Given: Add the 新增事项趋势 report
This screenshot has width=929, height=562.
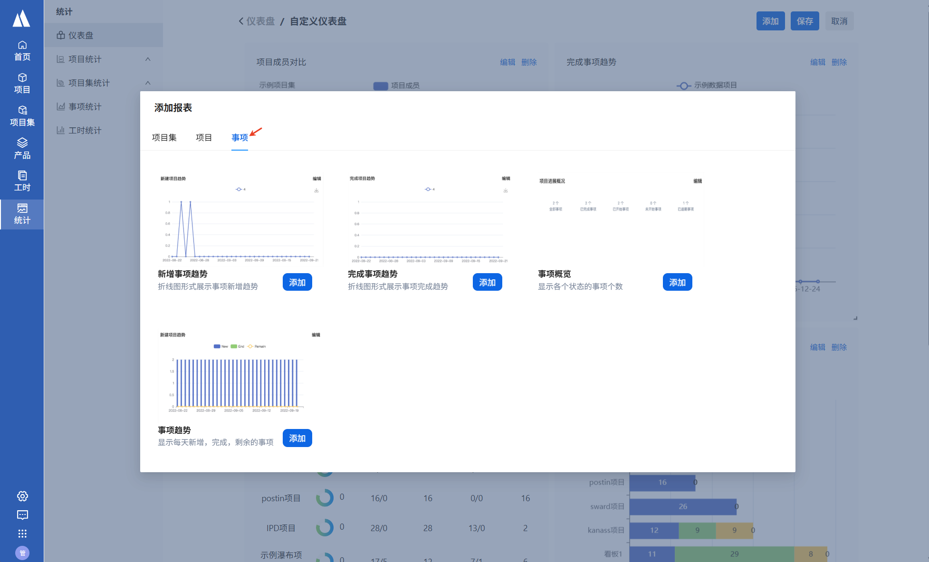Looking at the screenshot, I should tap(297, 282).
